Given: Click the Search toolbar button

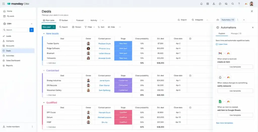Looking at the screenshot, I should pyautogui.click(x=63, y=27).
